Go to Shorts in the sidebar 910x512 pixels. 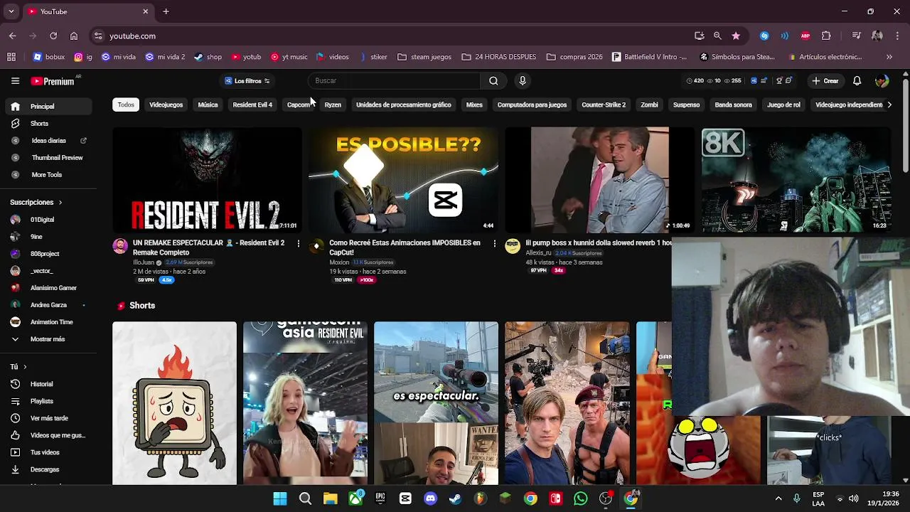point(47,124)
